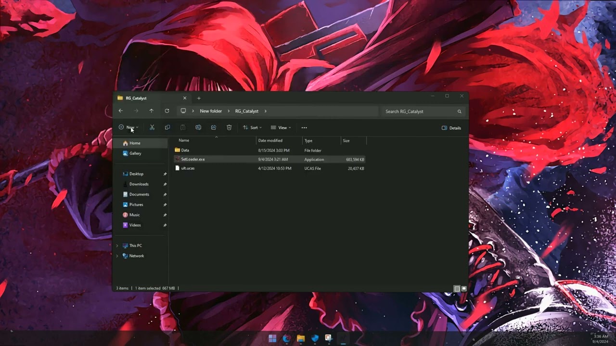Click chevron after RG_Catalyst in address bar

265,111
